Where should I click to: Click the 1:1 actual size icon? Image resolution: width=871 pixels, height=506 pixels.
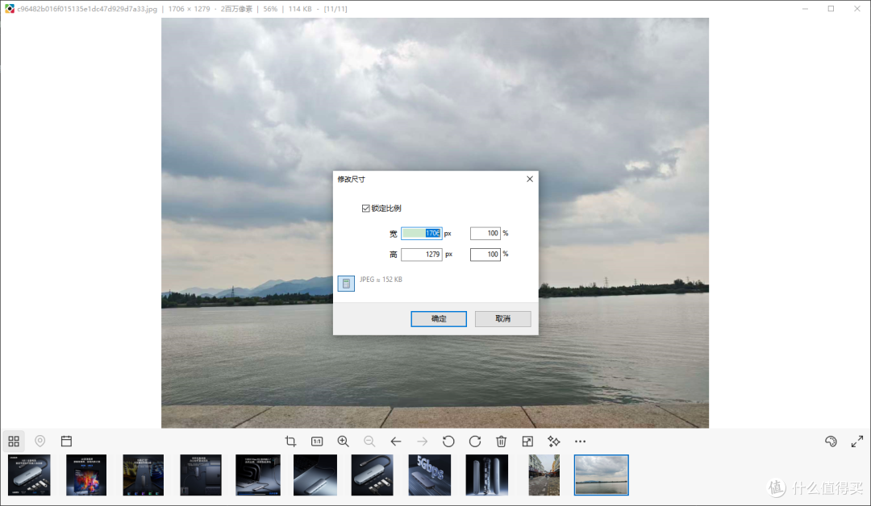317,441
